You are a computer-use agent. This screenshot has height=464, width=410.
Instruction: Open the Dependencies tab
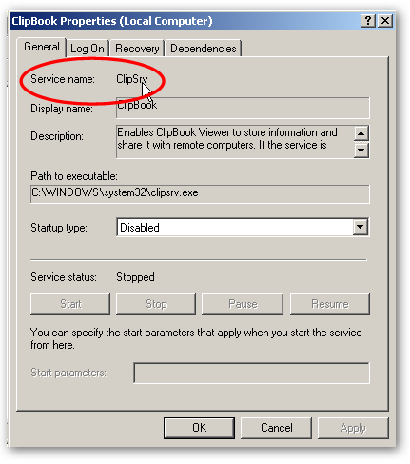(204, 49)
